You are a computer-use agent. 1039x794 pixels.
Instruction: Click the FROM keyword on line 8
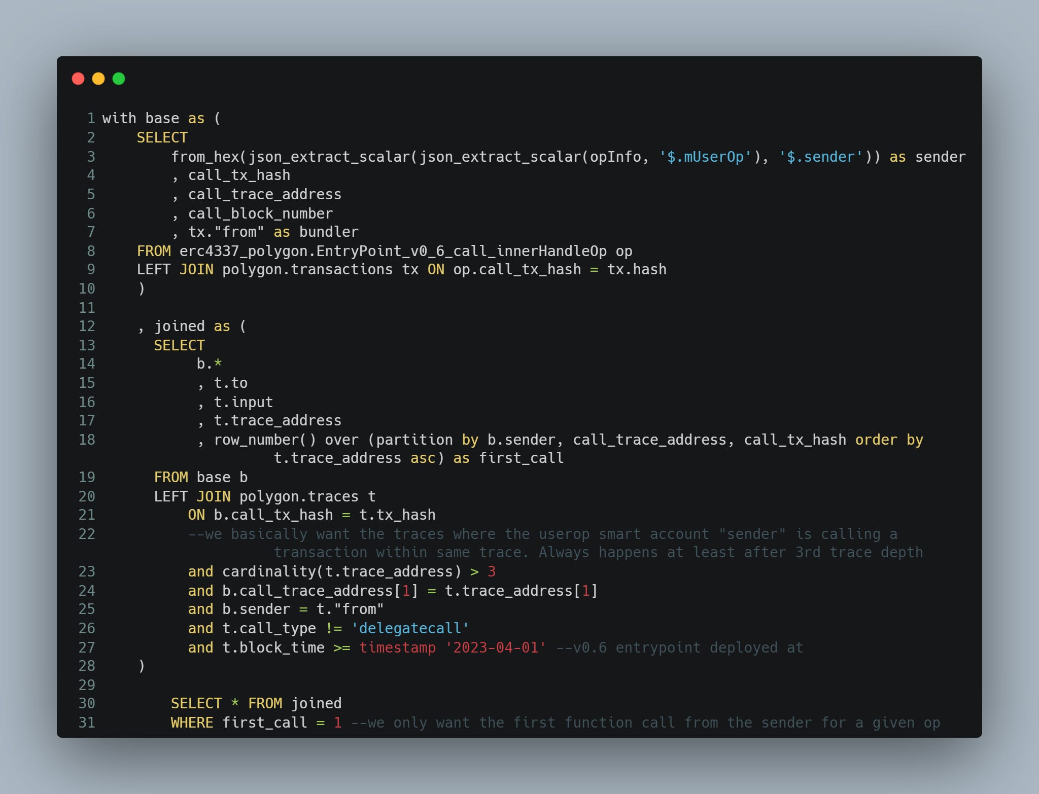click(x=155, y=250)
